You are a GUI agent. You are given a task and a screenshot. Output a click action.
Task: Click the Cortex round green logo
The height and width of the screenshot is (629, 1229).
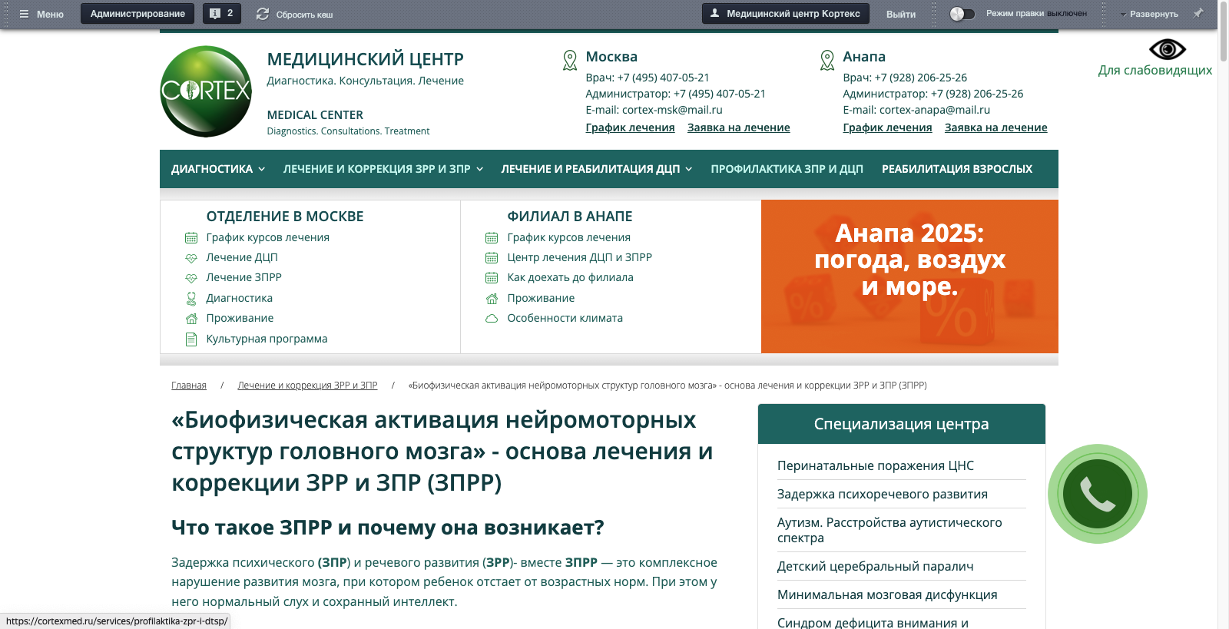pyautogui.click(x=206, y=91)
